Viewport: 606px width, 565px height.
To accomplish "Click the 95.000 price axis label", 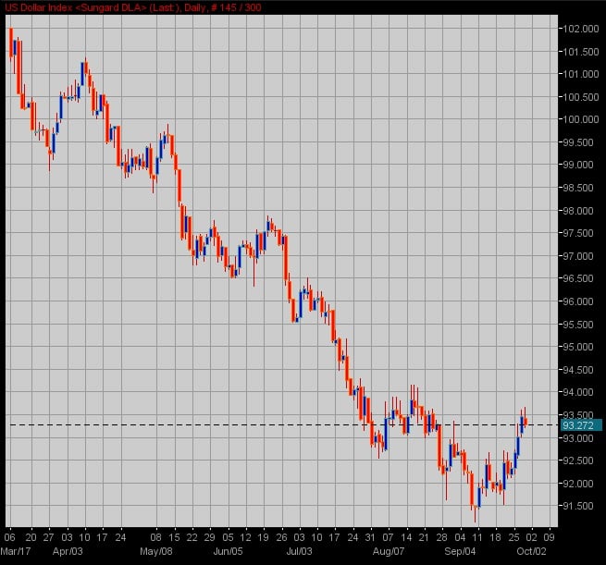I will 578,348.
